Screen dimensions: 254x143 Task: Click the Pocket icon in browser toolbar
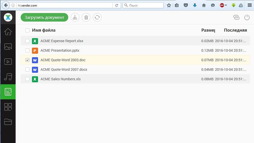pos(186,5)
